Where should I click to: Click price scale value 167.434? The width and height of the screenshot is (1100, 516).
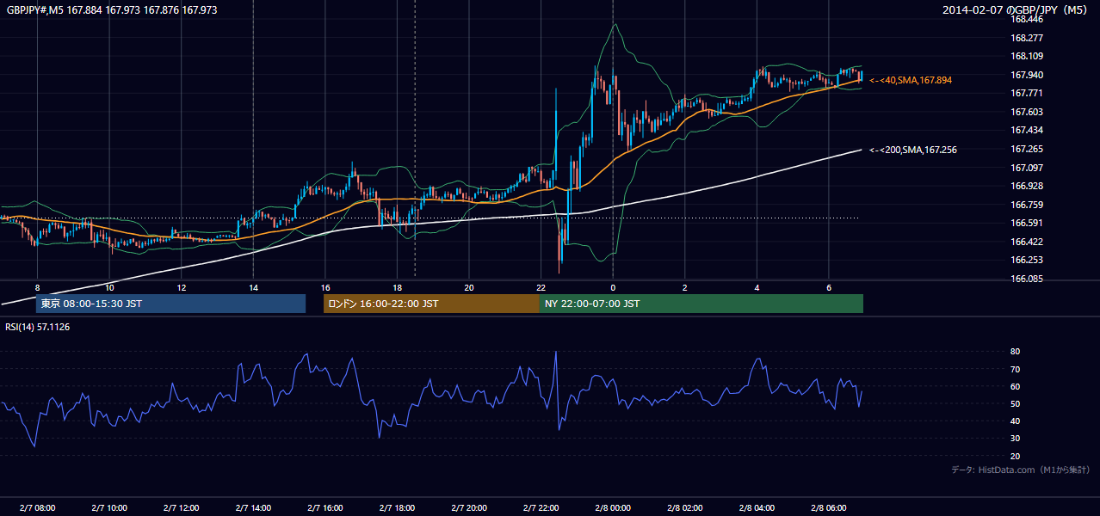[x=1027, y=130]
